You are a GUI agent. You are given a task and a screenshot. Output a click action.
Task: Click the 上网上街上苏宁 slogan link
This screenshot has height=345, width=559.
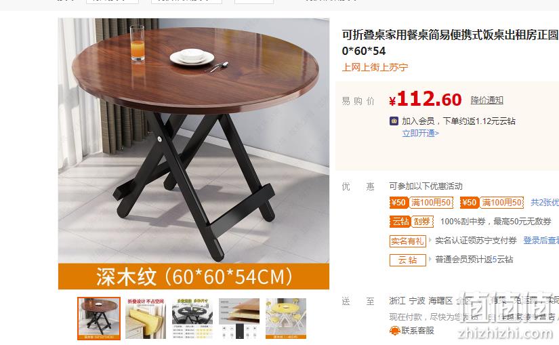point(375,67)
